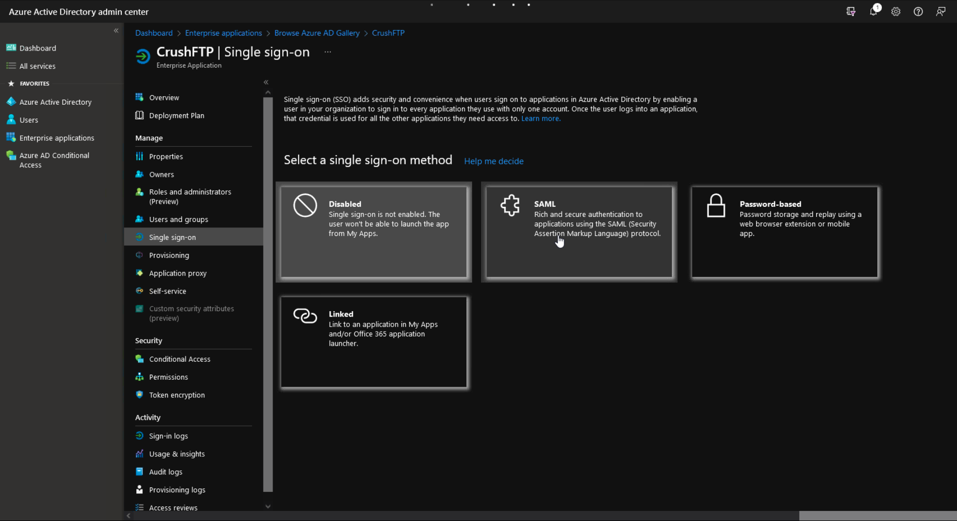Screen dimensions: 957x521
Task: Click the Deployment Plan book icon
Action: point(139,115)
